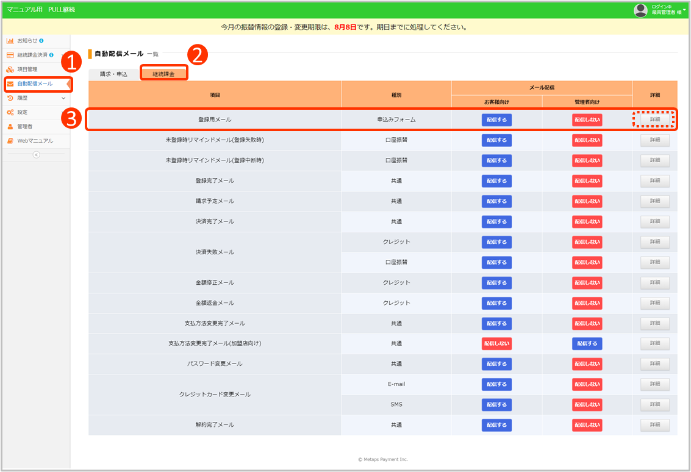Click the info badge beside お知らせ
The height and width of the screenshot is (472, 691).
click(41, 41)
